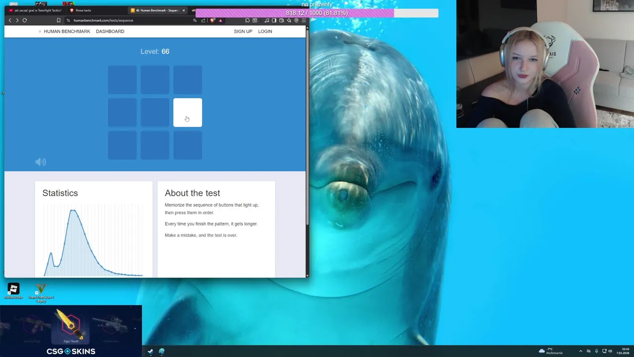Switch to the Nowa karta tab
The image size is (634, 357).
97,10
